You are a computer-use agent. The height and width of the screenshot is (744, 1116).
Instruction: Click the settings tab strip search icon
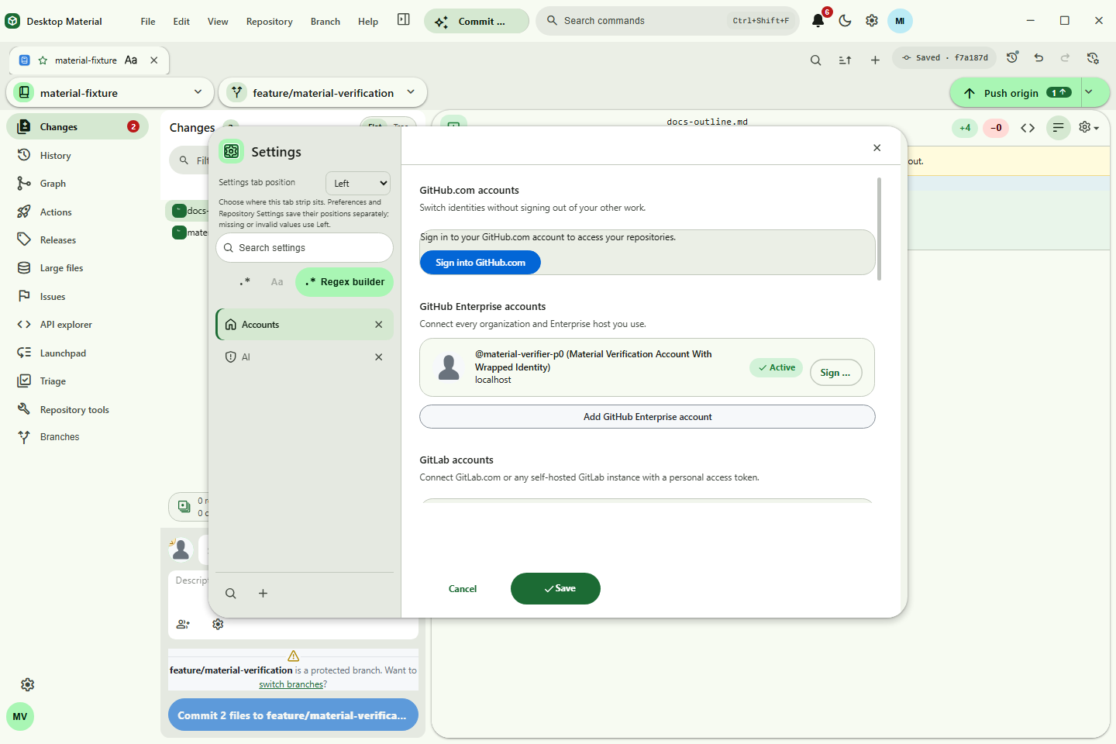click(x=231, y=593)
